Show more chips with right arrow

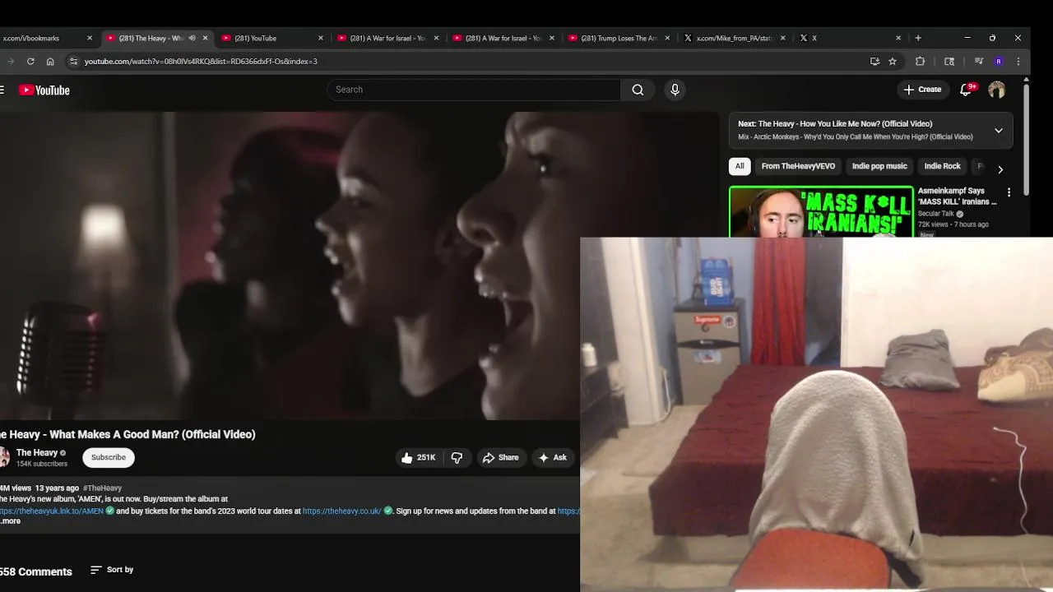pyautogui.click(x=1000, y=169)
